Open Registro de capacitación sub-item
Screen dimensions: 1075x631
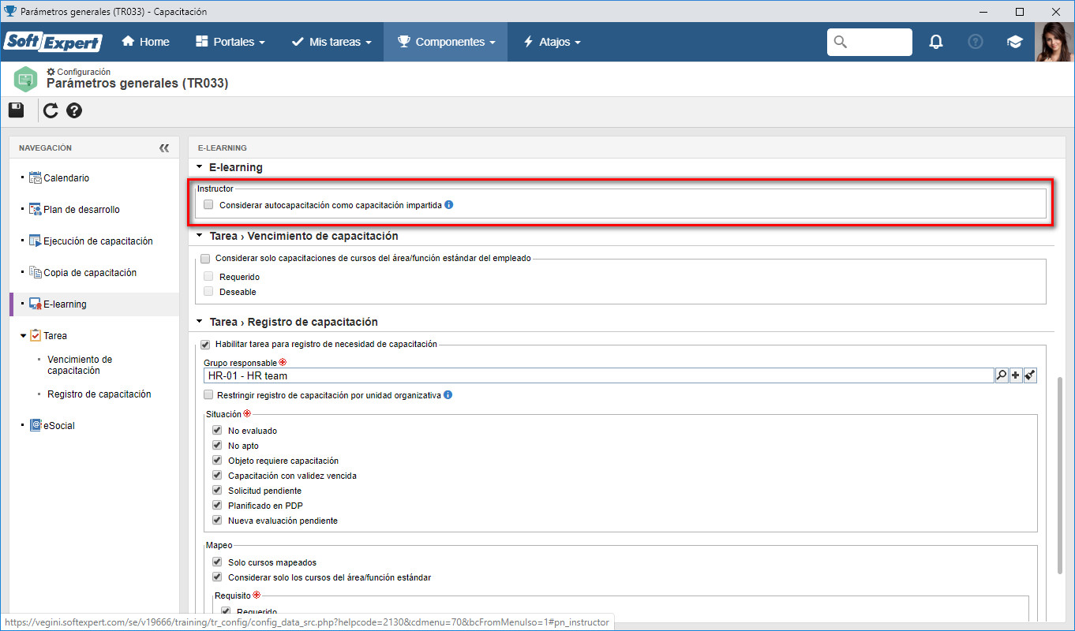pos(99,394)
